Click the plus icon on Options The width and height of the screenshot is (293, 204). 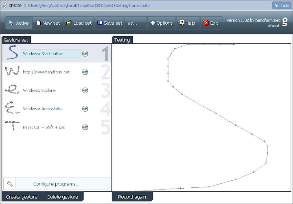point(153,23)
